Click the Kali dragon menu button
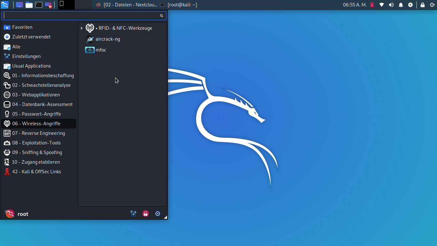 point(5,5)
